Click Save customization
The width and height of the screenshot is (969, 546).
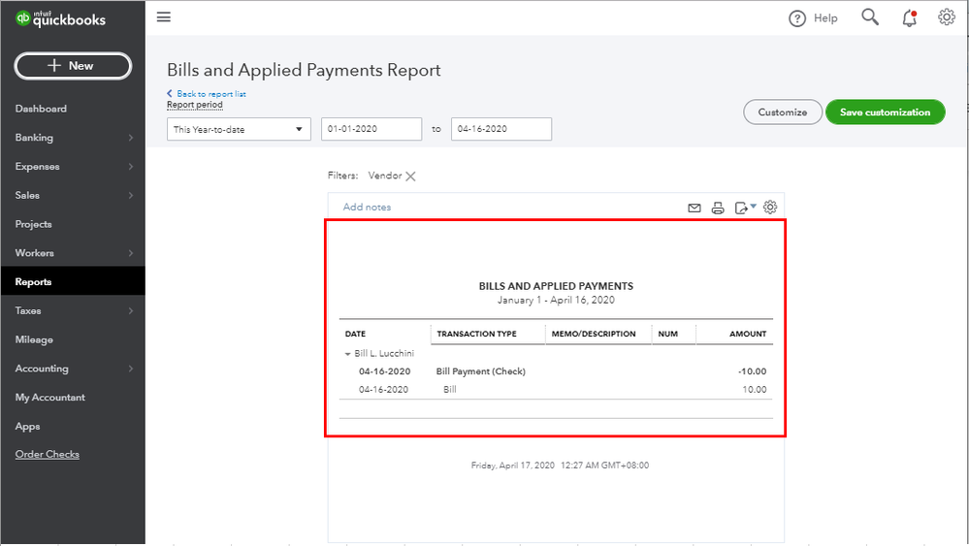(885, 112)
